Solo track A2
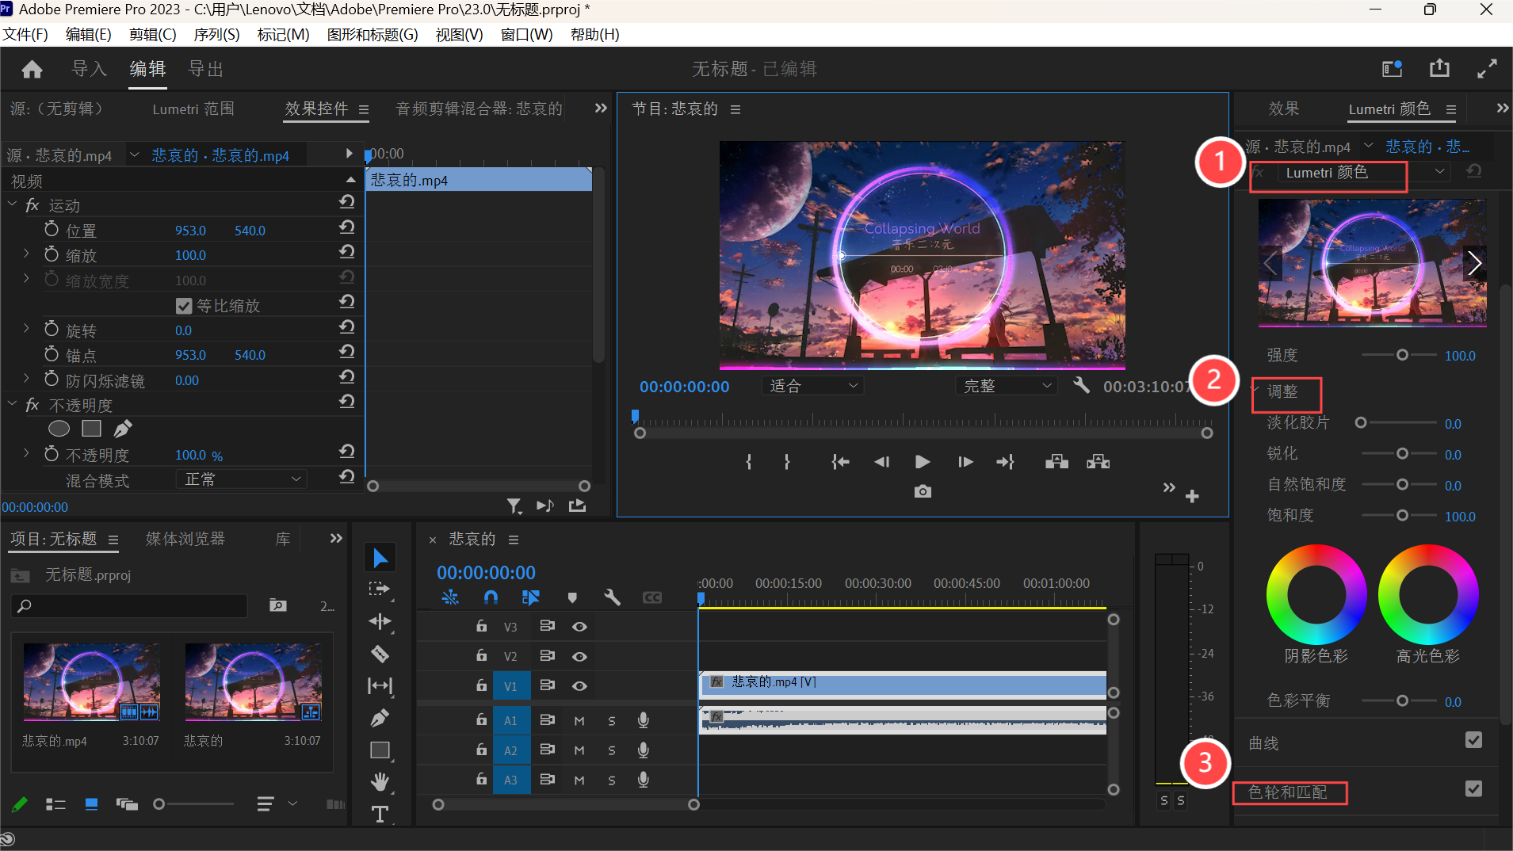The height and width of the screenshot is (851, 1513). [612, 750]
